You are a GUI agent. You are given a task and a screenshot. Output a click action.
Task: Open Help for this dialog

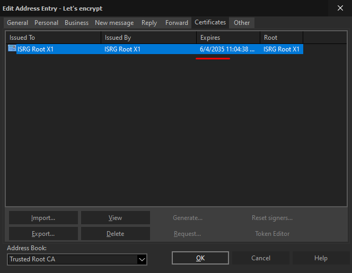coord(321,258)
